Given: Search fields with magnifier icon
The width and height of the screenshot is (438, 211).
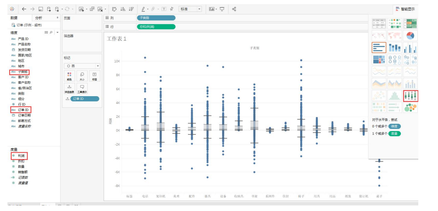Looking at the screenshot, I should [x=51, y=32].
